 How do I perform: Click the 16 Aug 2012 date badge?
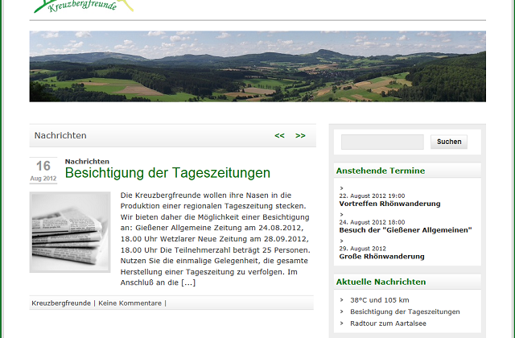tap(43, 171)
